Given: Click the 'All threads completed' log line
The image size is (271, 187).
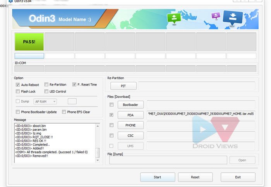Looking at the screenshot, I should (x=51, y=152).
